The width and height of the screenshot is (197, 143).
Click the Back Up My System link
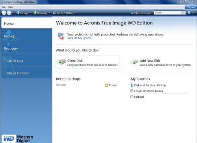tap(79, 38)
